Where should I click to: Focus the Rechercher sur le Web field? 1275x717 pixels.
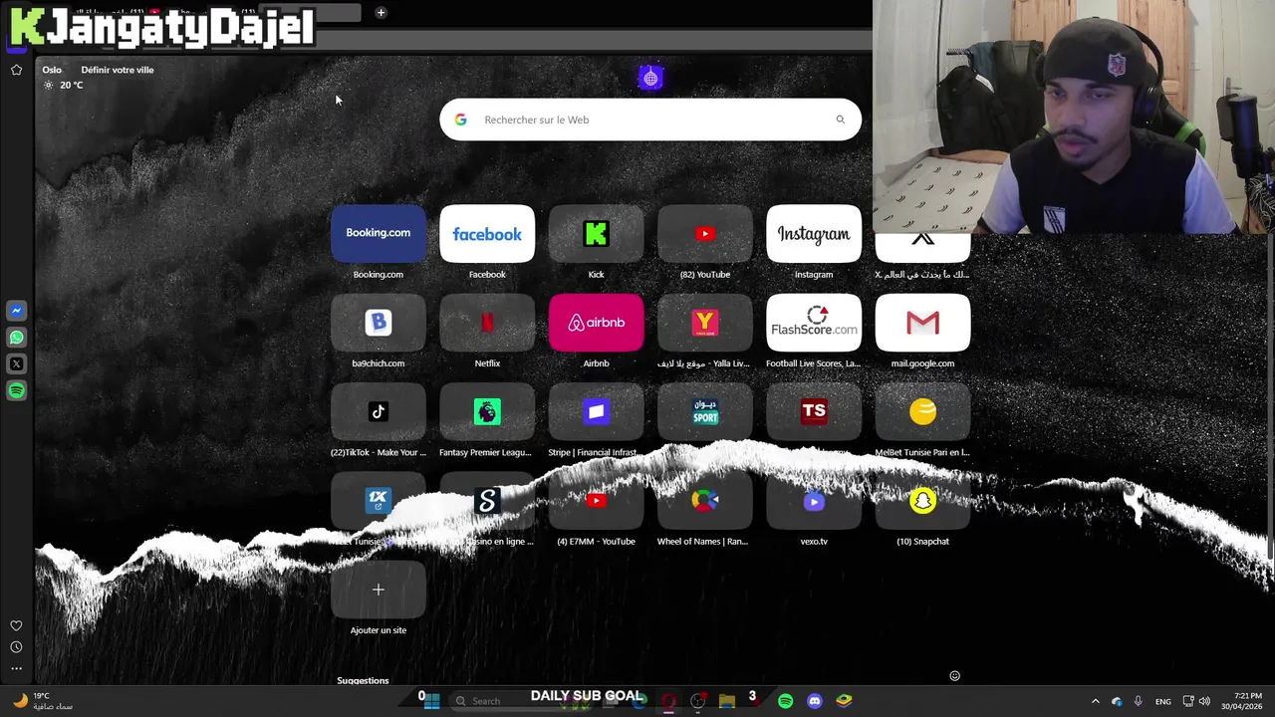(x=650, y=119)
